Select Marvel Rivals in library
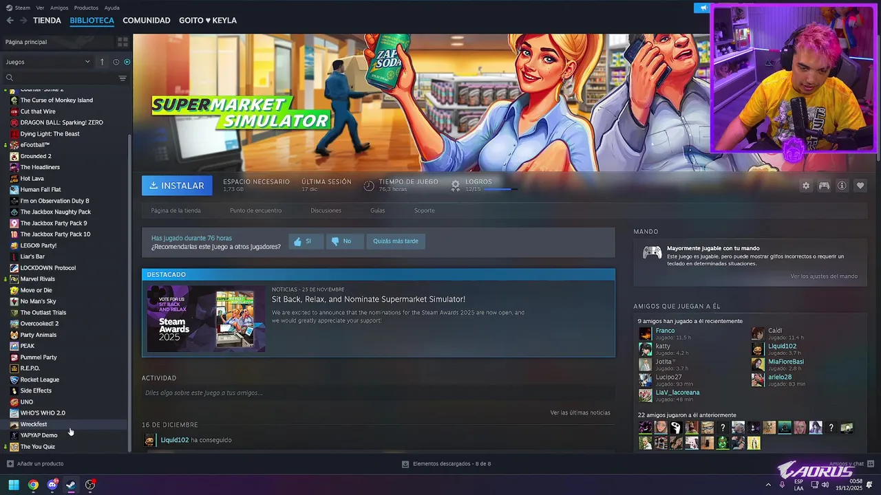The height and width of the screenshot is (495, 881). [x=37, y=279]
